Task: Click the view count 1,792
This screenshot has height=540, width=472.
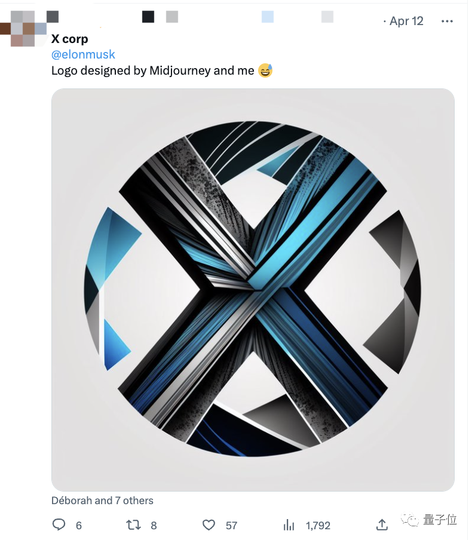Action: coord(318,526)
